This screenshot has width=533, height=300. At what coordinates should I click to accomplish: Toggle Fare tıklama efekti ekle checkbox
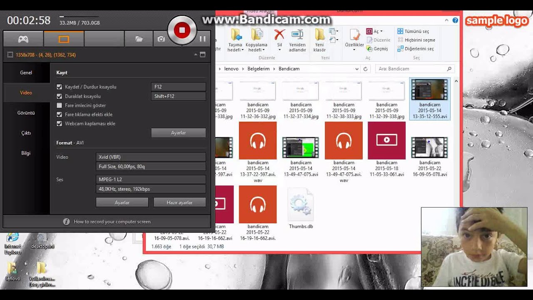[x=59, y=115]
